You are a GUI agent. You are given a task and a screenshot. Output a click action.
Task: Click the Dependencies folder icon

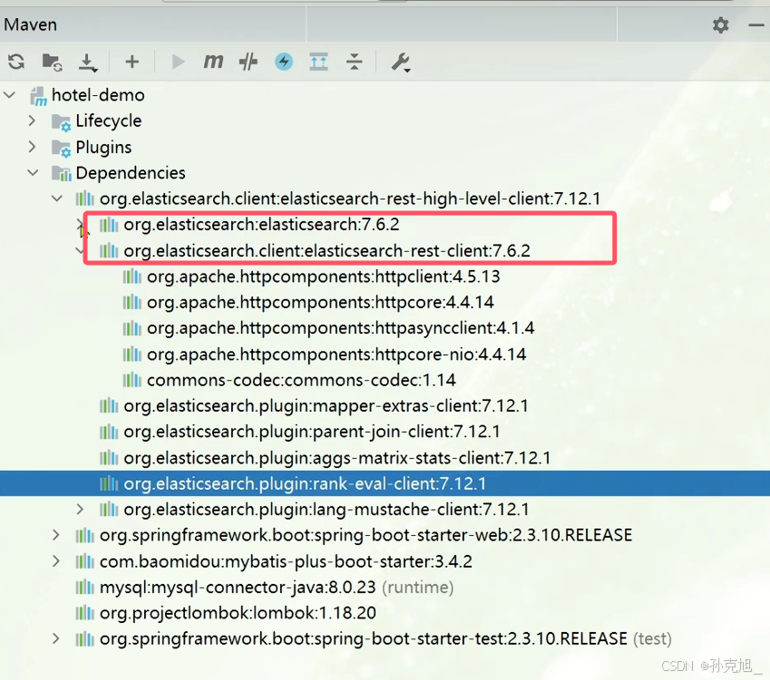(62, 173)
